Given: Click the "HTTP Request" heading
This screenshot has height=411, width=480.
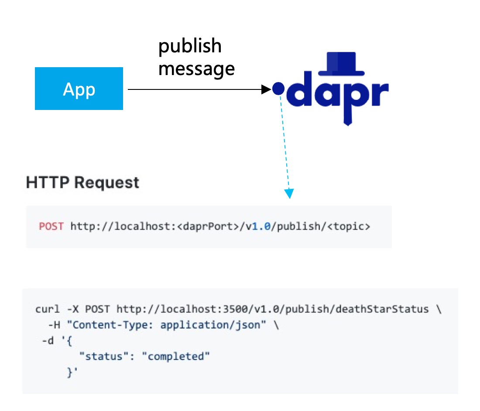Looking at the screenshot, I should pyautogui.click(x=83, y=182).
